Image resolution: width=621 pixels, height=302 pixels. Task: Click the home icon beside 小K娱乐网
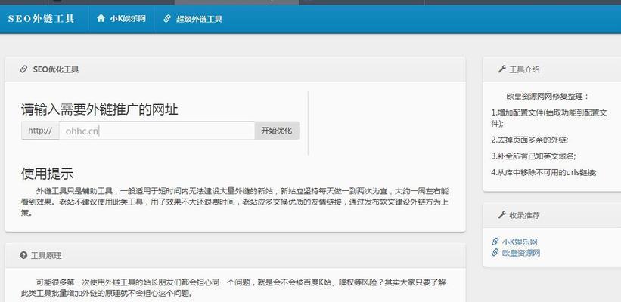click(x=101, y=18)
